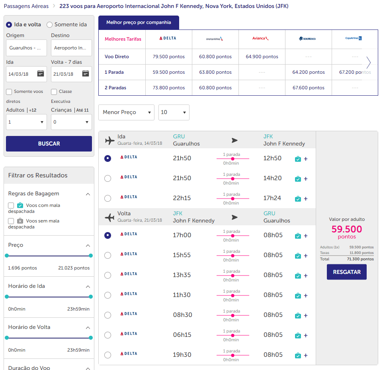Select the Somente ida radio option

[x=50, y=25]
